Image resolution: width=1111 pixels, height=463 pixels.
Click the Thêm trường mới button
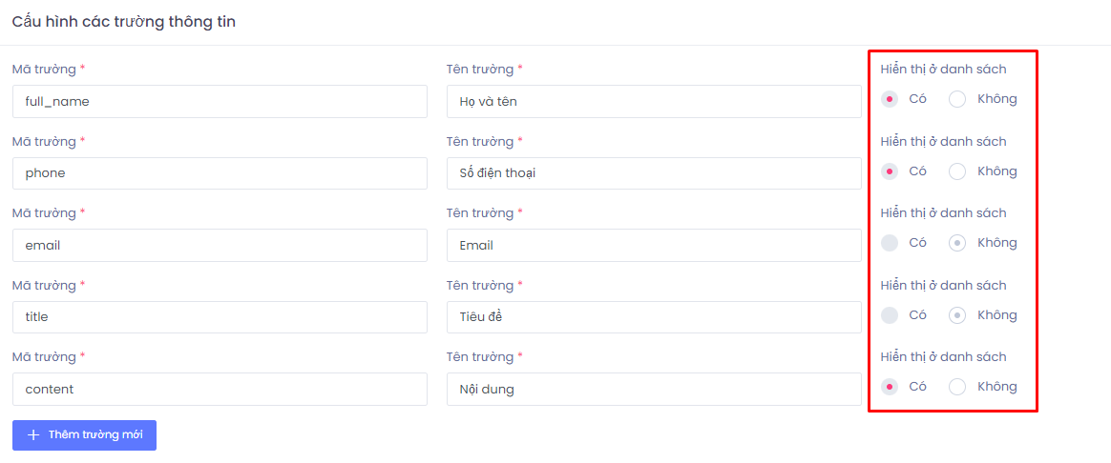(84, 435)
